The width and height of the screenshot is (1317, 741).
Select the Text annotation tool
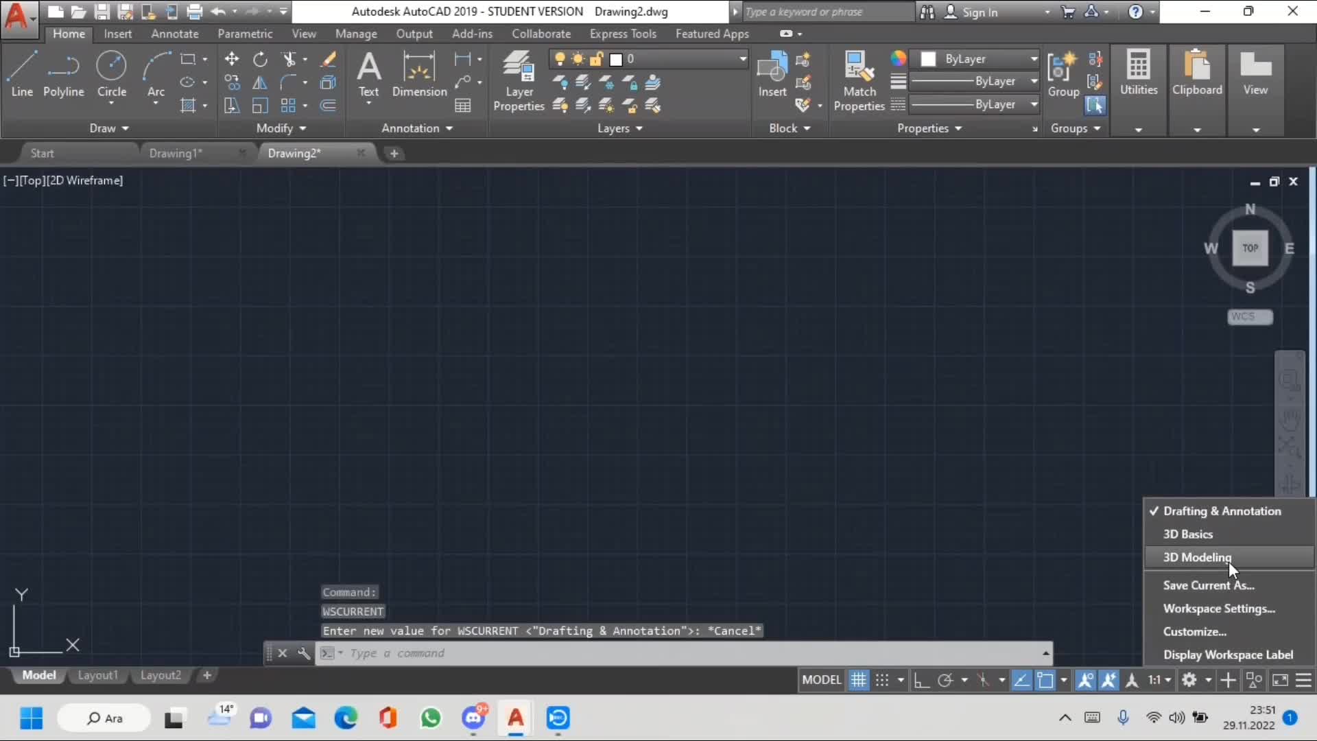click(368, 74)
